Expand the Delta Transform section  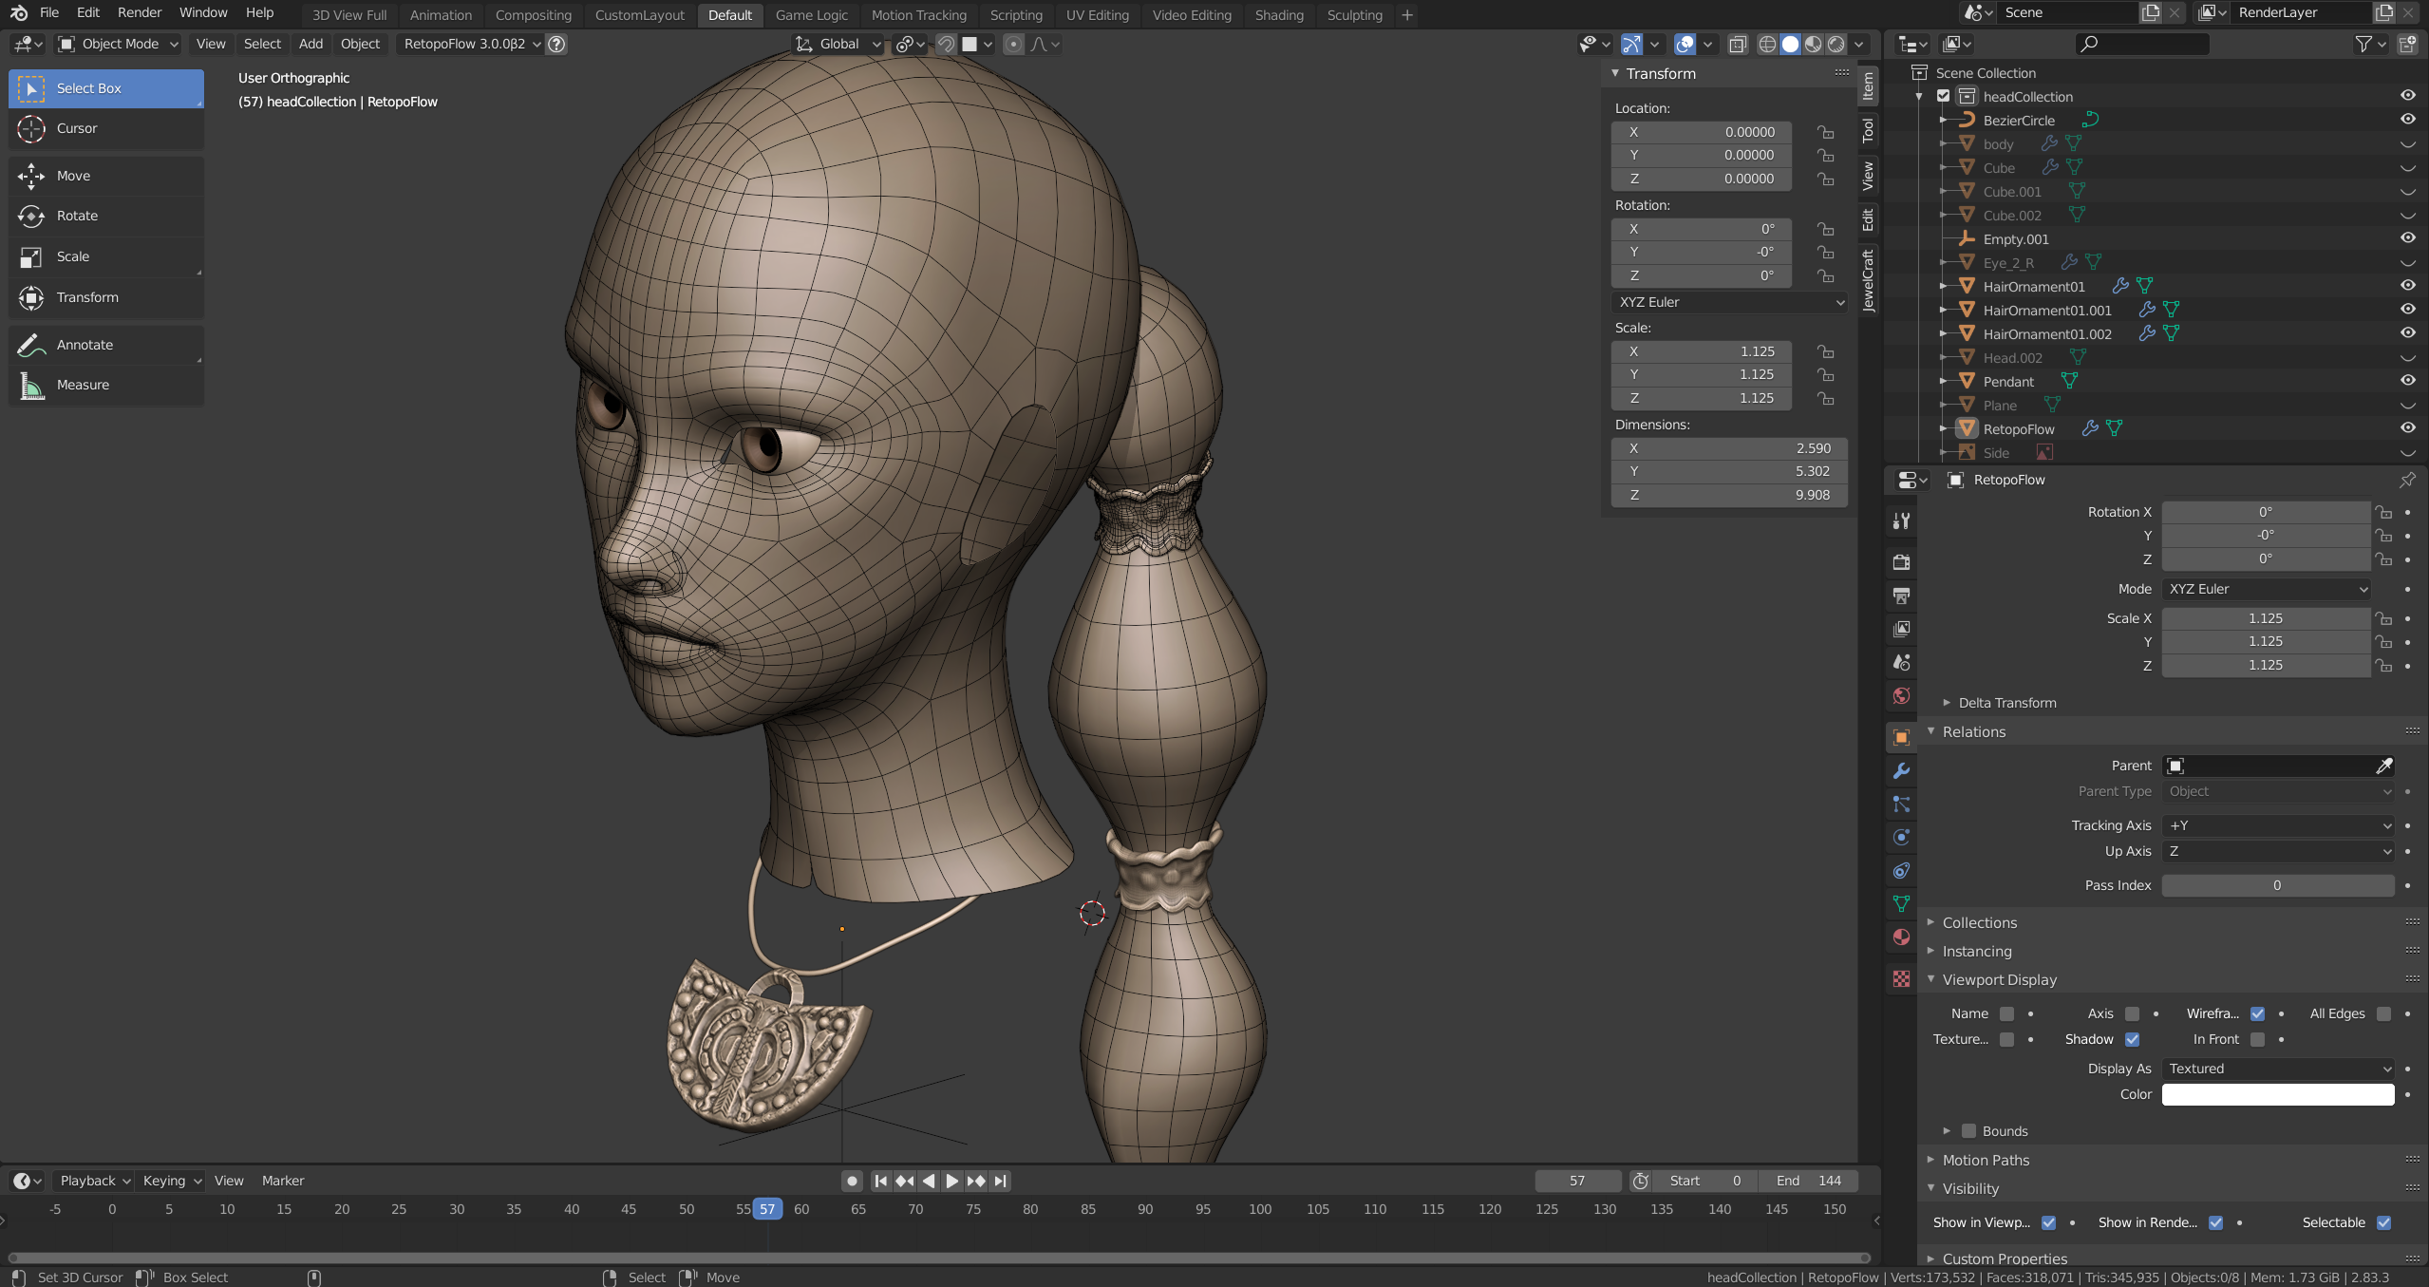[2006, 703]
